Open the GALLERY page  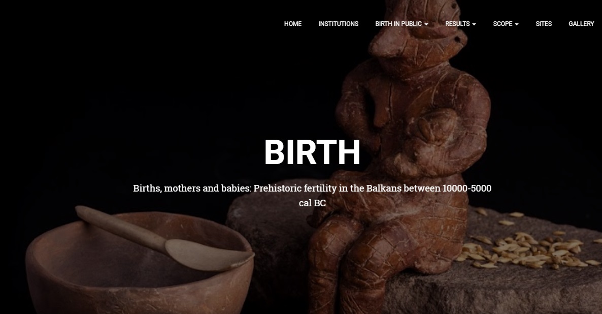(581, 24)
